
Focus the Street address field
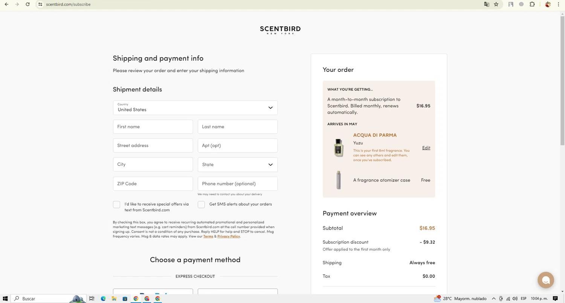coord(153,145)
